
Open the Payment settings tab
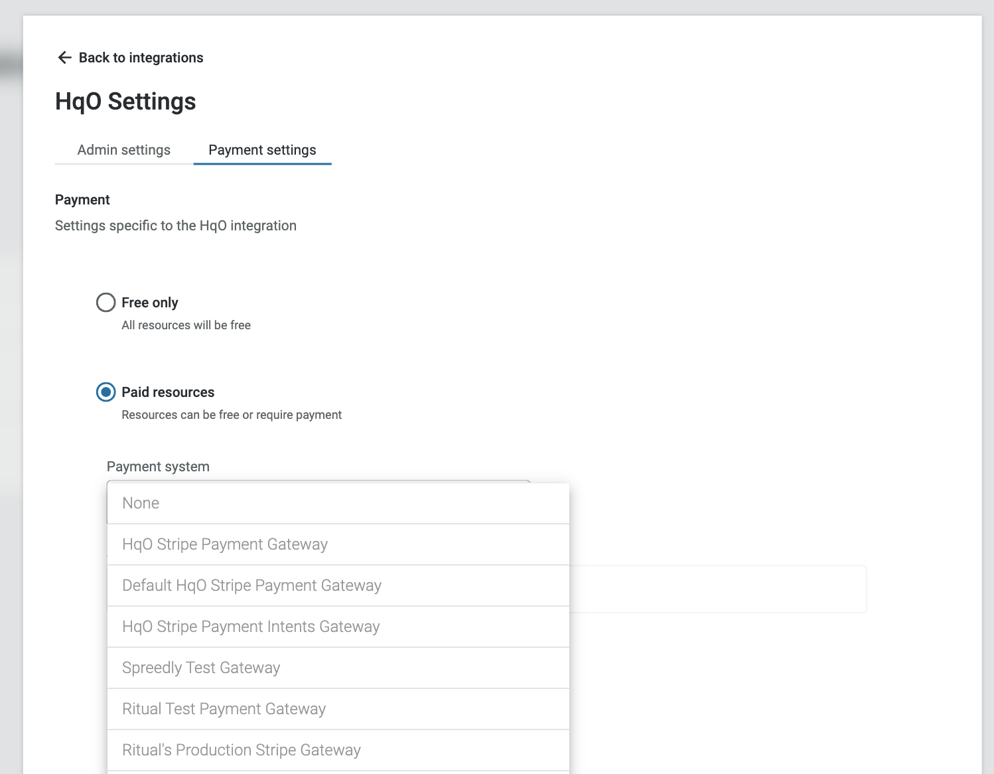point(262,150)
